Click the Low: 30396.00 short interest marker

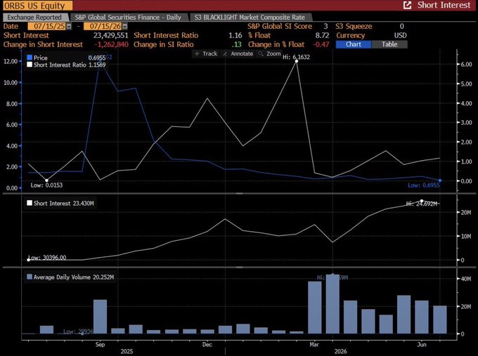29,260
